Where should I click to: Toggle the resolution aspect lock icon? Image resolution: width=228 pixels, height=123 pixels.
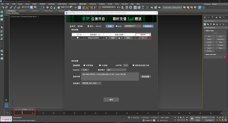coord(119,38)
